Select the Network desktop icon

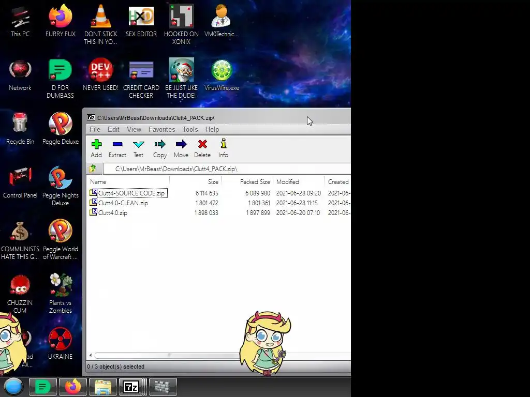[x=20, y=75]
